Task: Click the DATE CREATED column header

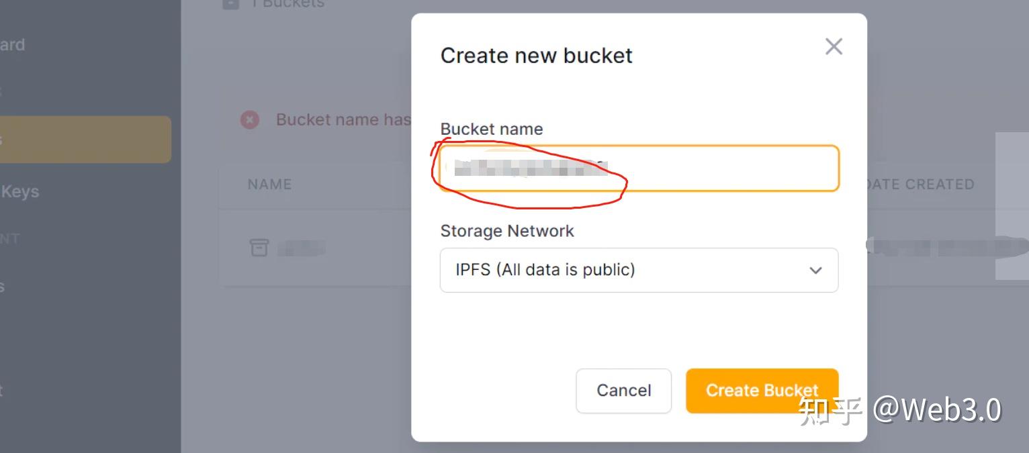Action: click(919, 185)
